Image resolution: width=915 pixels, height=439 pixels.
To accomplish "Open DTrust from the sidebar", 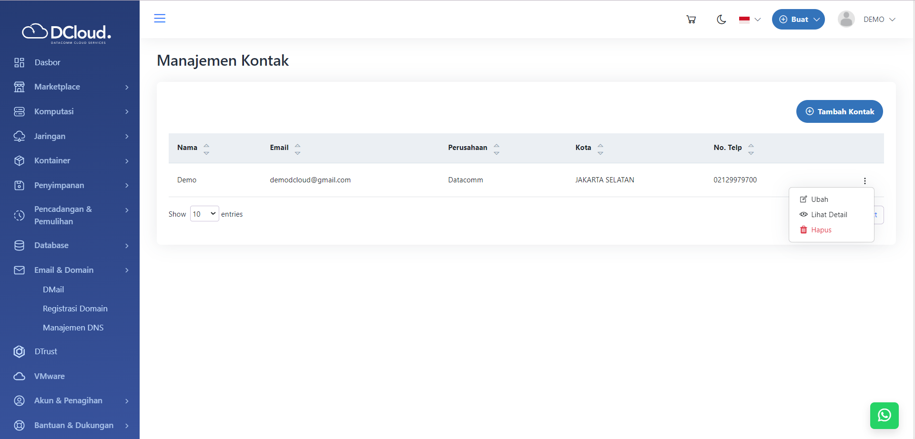I will point(46,351).
